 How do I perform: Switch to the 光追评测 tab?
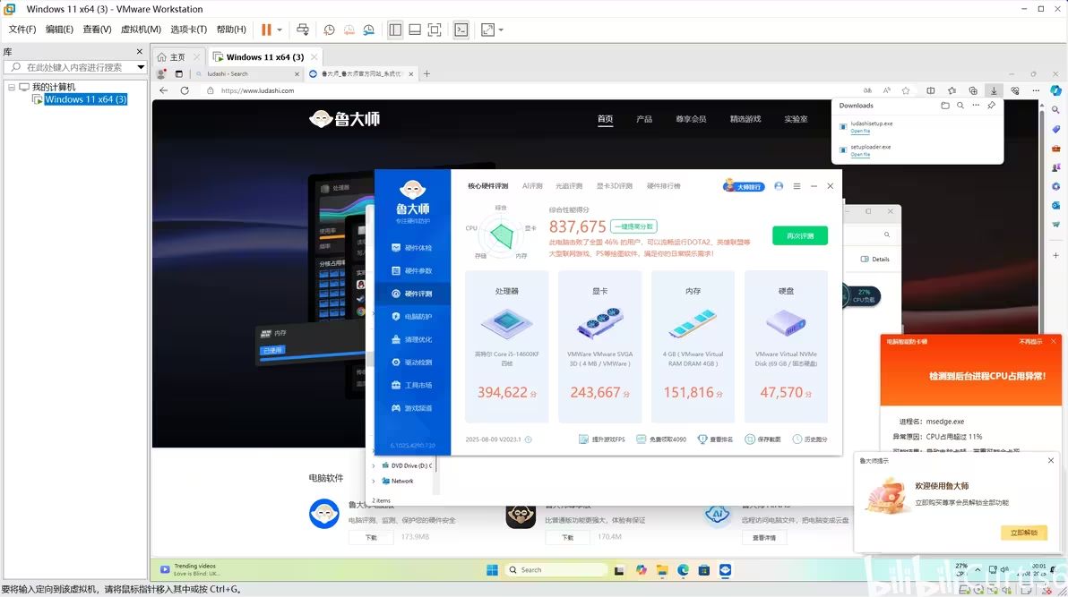(x=569, y=186)
